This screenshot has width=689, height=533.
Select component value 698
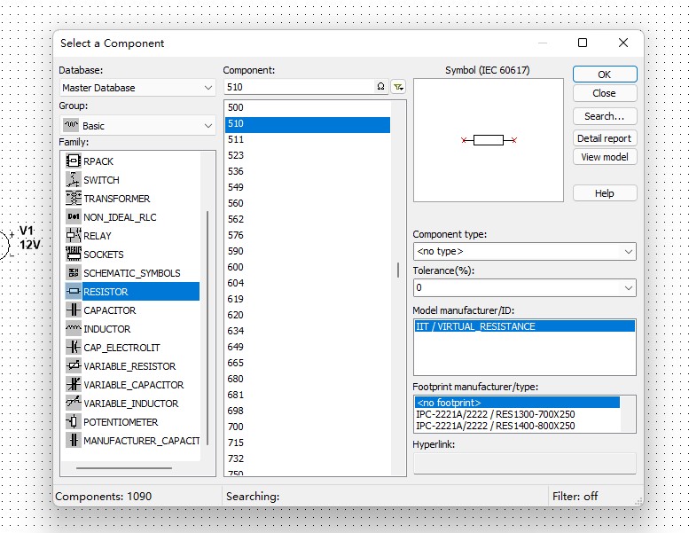click(307, 411)
